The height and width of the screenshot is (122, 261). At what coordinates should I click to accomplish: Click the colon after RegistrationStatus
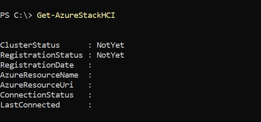(x=90, y=56)
